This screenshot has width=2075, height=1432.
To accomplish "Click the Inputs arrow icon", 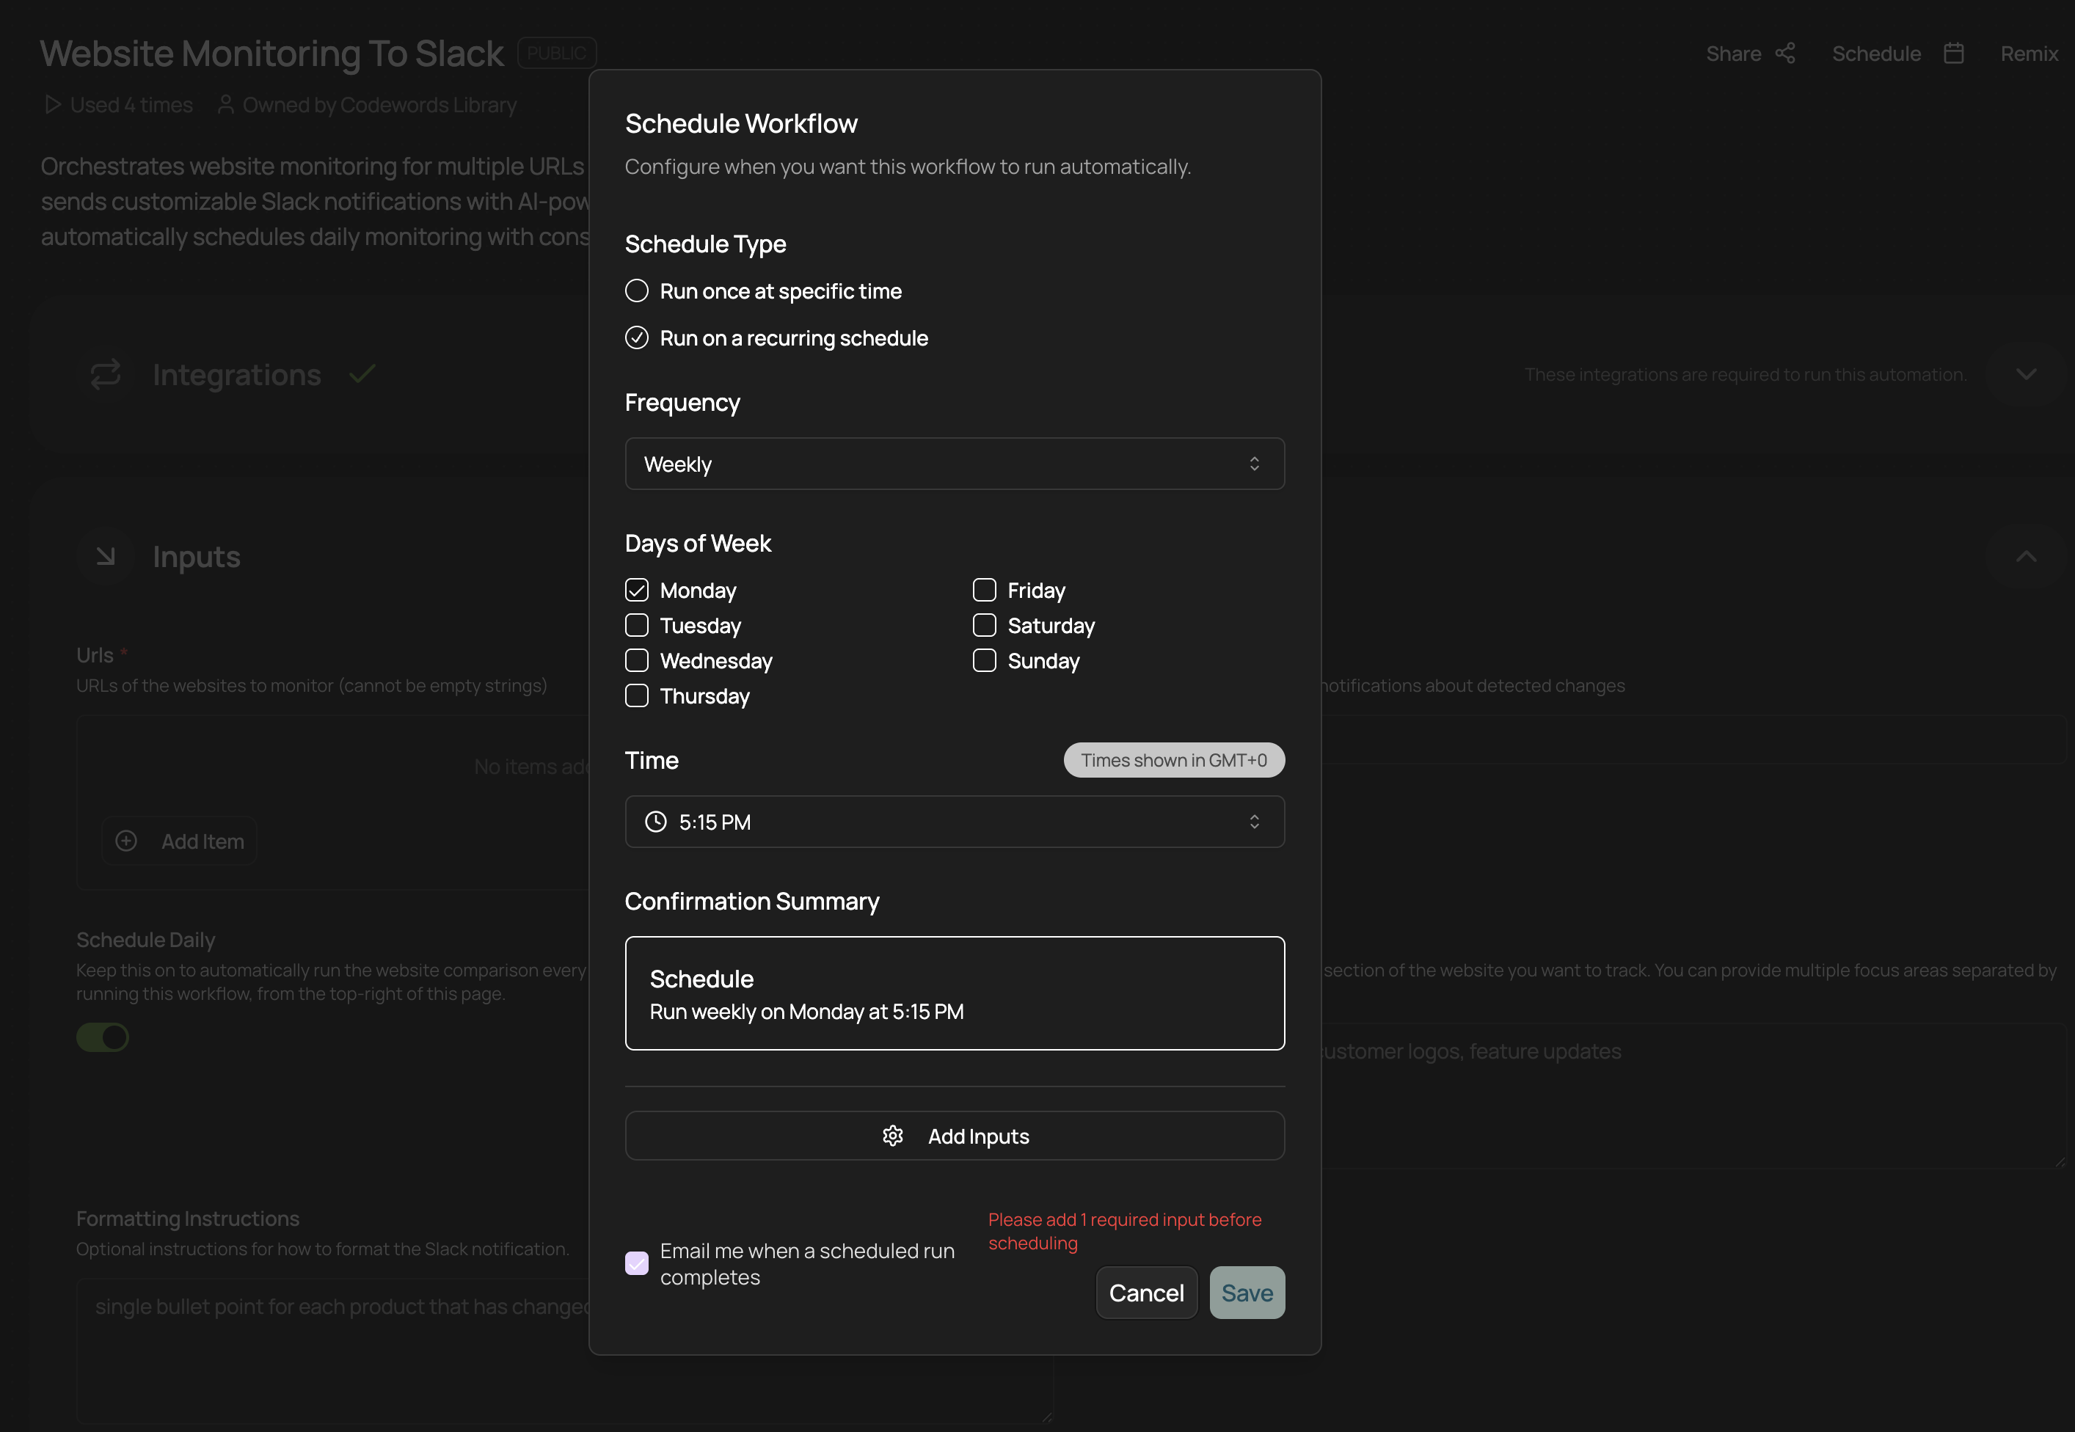I will 106,556.
